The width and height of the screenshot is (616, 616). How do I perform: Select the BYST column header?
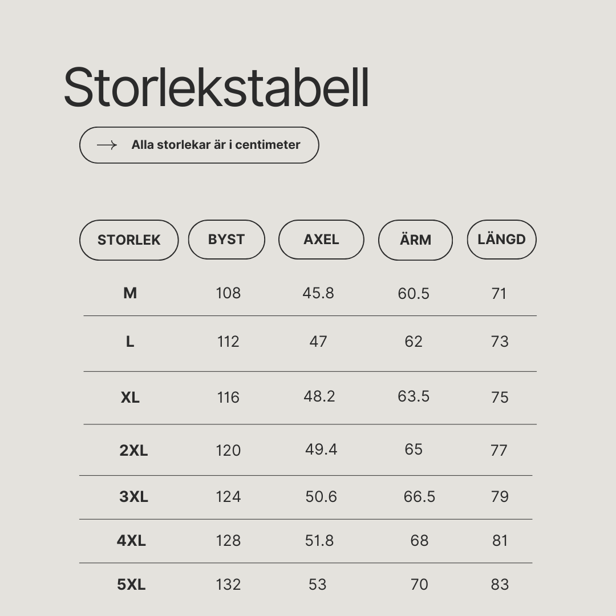[226, 239]
